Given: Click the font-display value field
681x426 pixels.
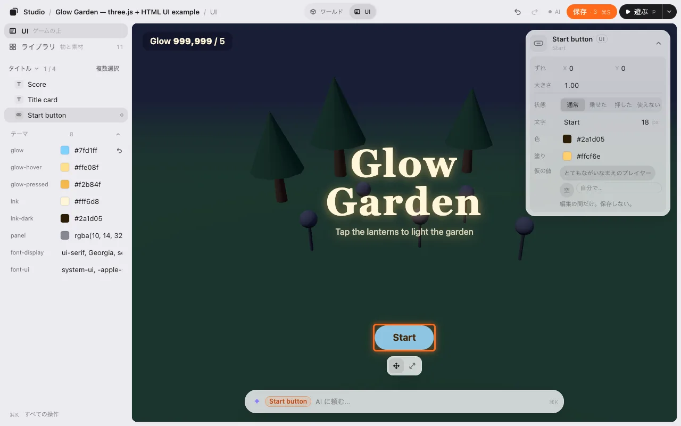Looking at the screenshot, I should [92, 252].
